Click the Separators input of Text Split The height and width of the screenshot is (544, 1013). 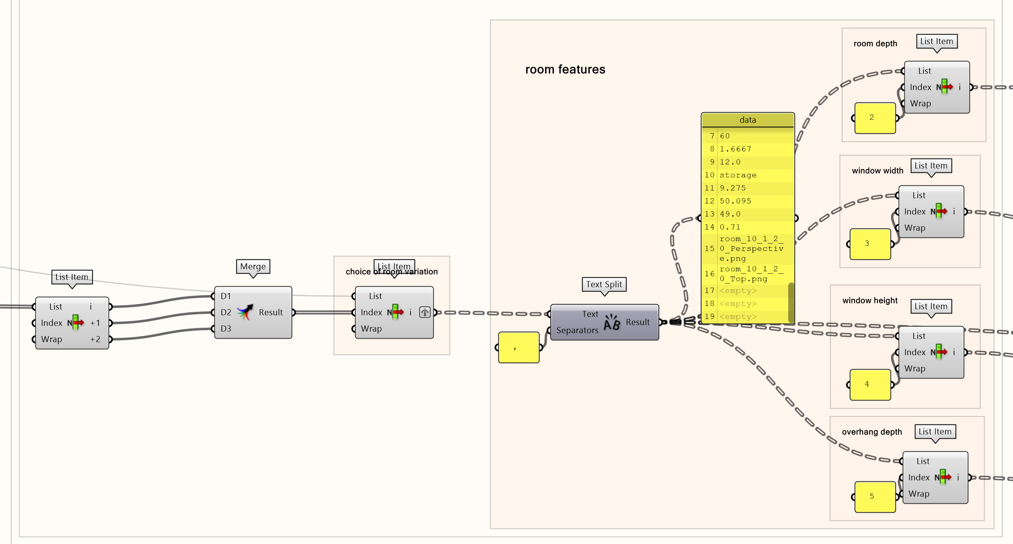[577, 330]
